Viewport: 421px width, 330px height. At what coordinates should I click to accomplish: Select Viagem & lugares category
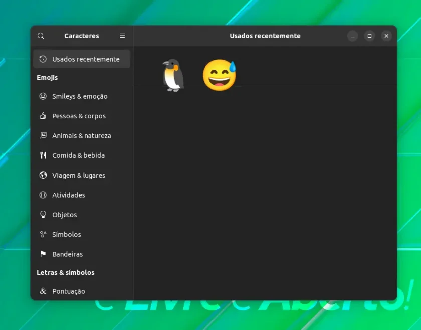click(x=82, y=175)
